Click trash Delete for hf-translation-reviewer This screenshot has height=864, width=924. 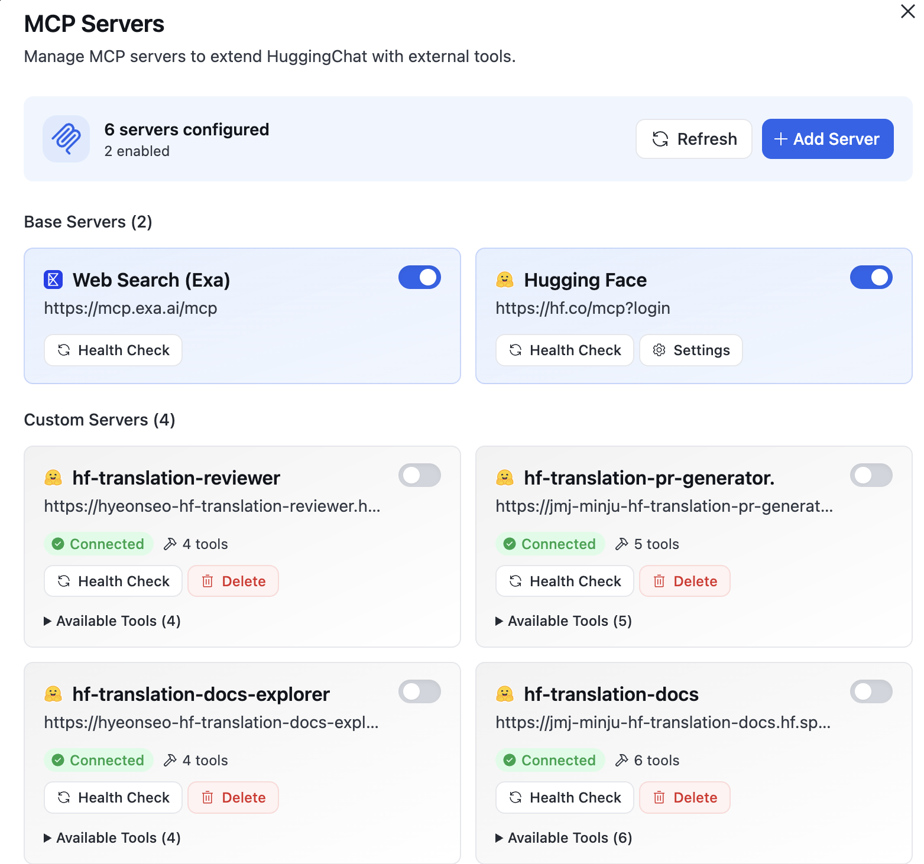(x=233, y=582)
